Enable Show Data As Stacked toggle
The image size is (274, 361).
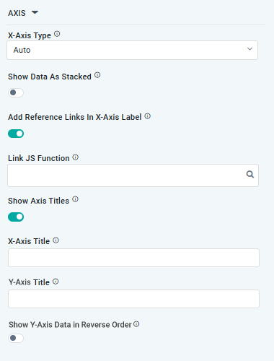(x=16, y=92)
